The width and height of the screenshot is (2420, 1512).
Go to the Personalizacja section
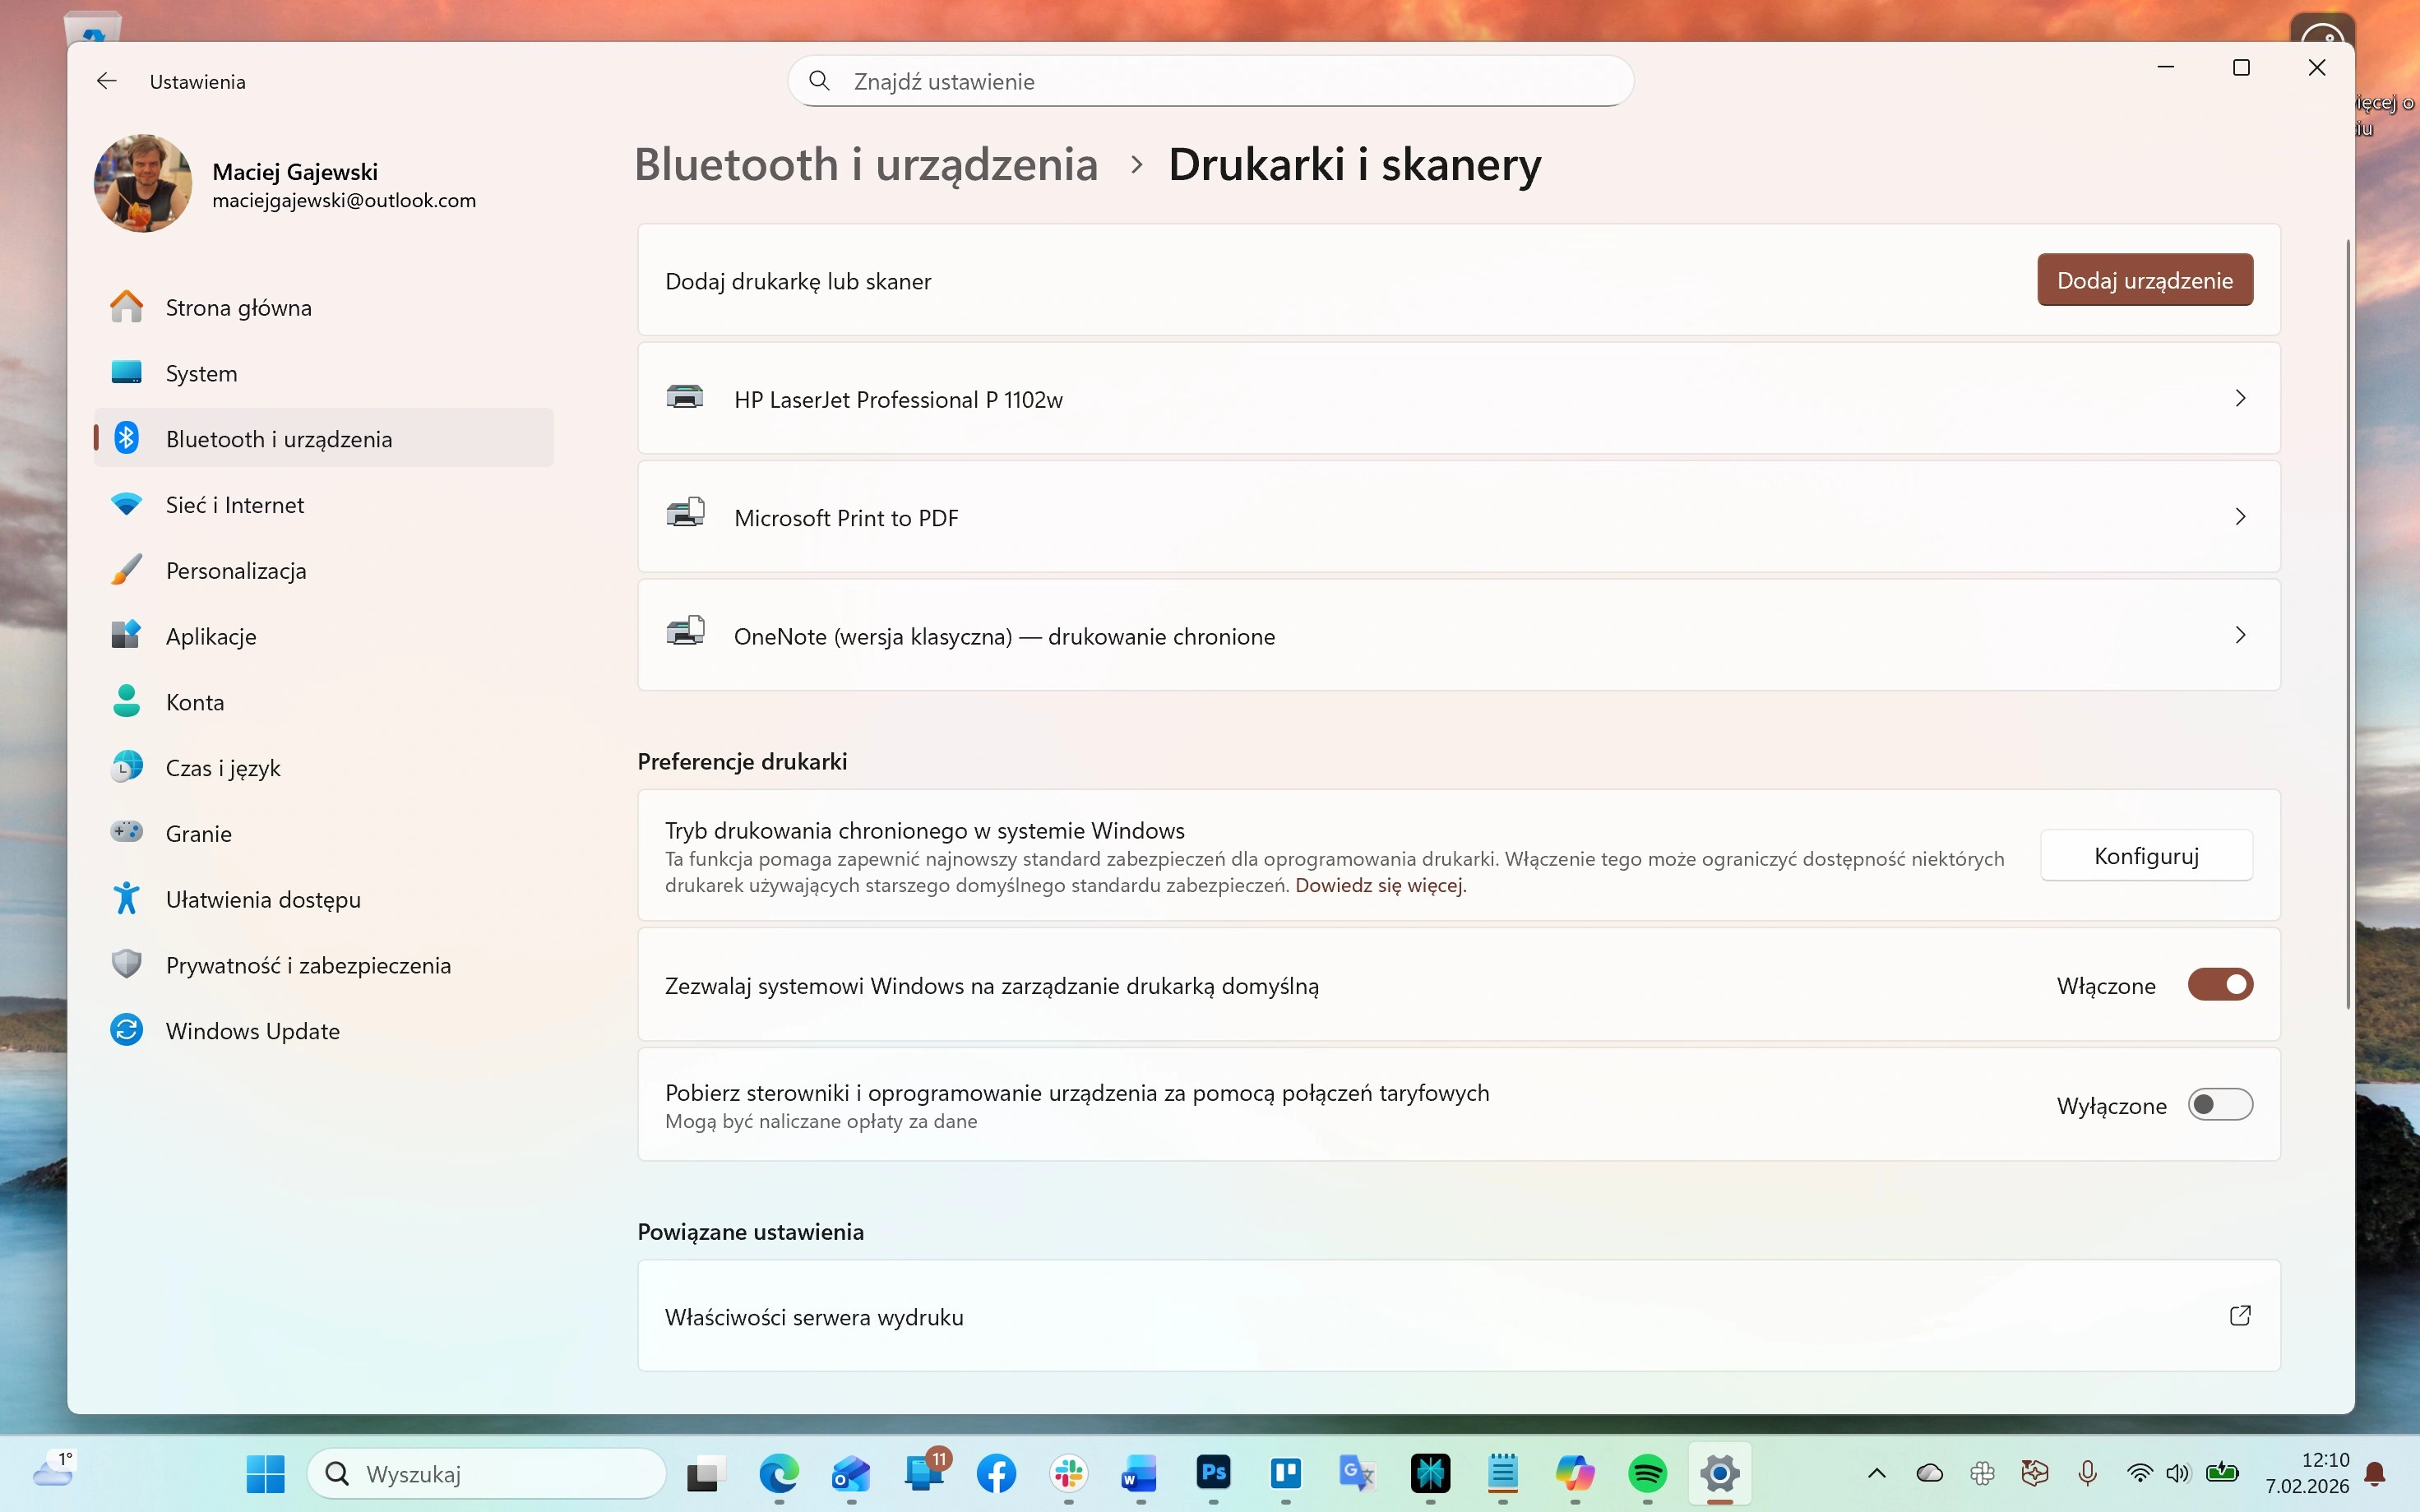236,571
